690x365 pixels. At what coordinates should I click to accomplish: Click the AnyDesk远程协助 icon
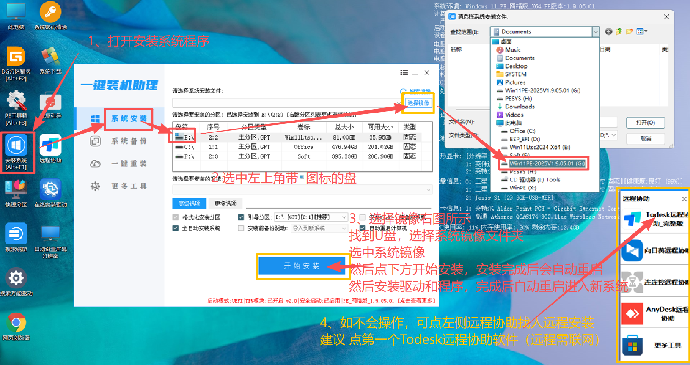pos(632,313)
